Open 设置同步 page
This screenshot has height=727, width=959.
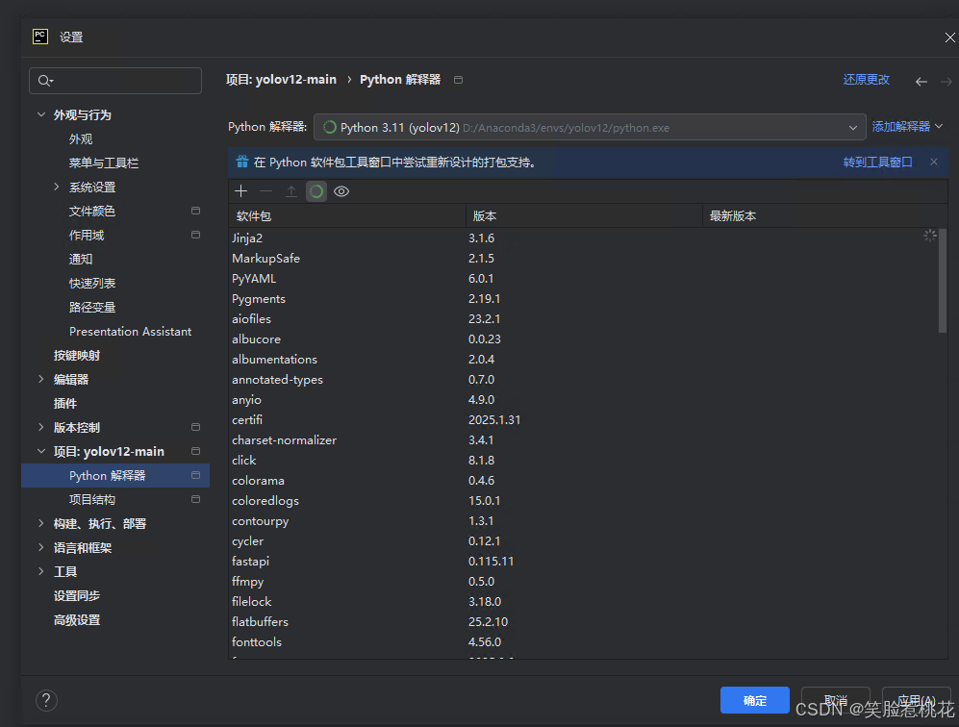coord(76,595)
